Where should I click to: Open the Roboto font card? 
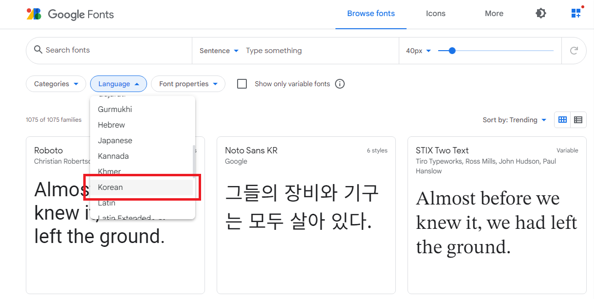tap(115, 215)
